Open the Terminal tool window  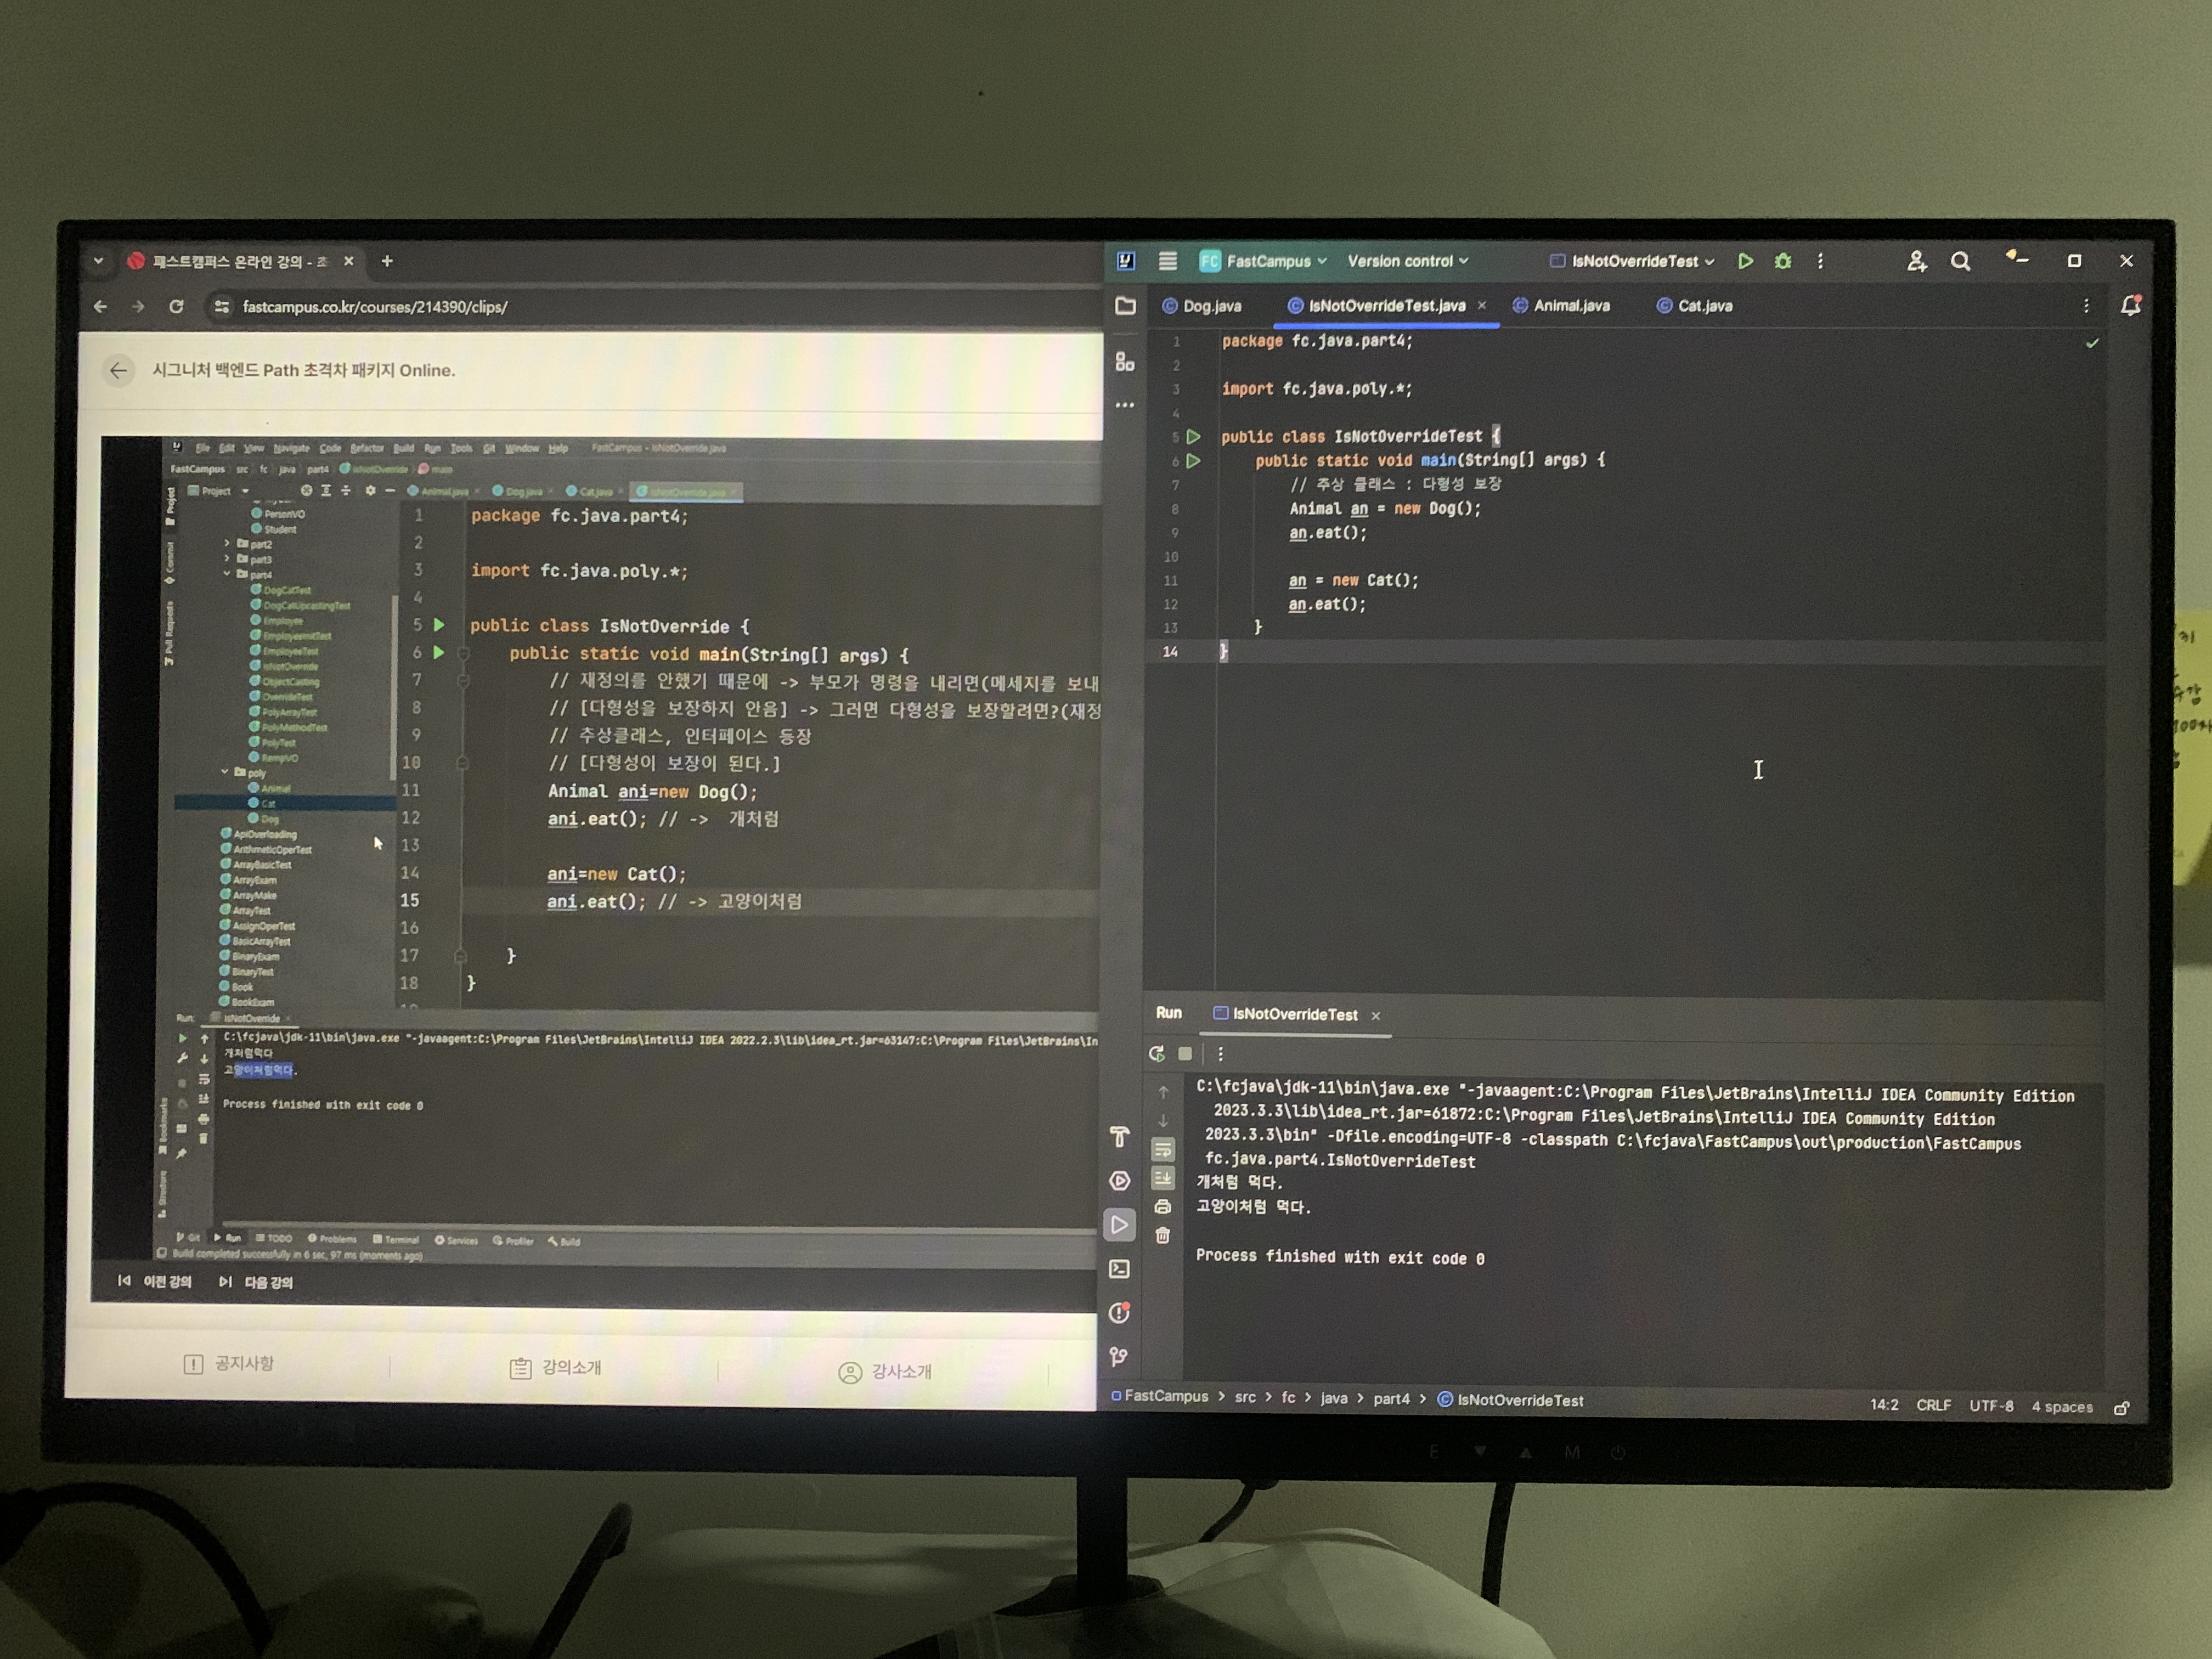tap(1119, 1269)
